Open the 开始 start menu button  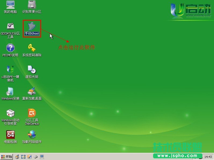click(7, 157)
